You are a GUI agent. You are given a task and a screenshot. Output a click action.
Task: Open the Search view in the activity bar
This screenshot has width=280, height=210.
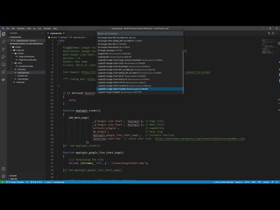3,42
